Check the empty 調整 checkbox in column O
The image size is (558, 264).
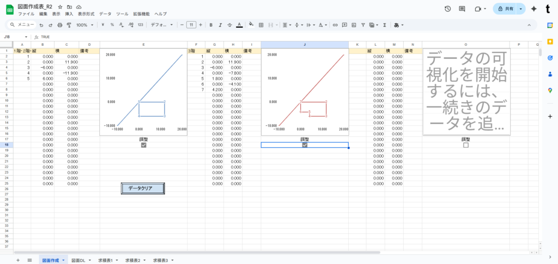466,145
